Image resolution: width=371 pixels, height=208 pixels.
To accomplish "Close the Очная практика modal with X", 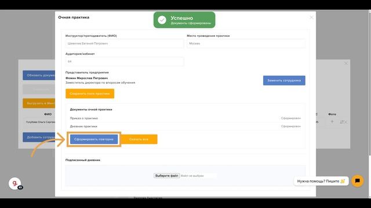I will click(x=311, y=17).
